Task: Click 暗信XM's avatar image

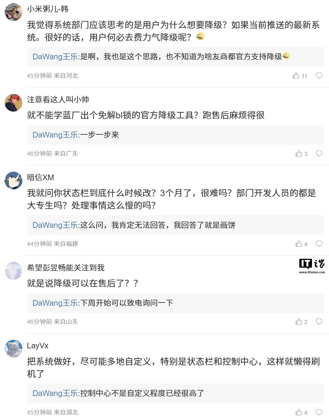Action: tap(14, 181)
